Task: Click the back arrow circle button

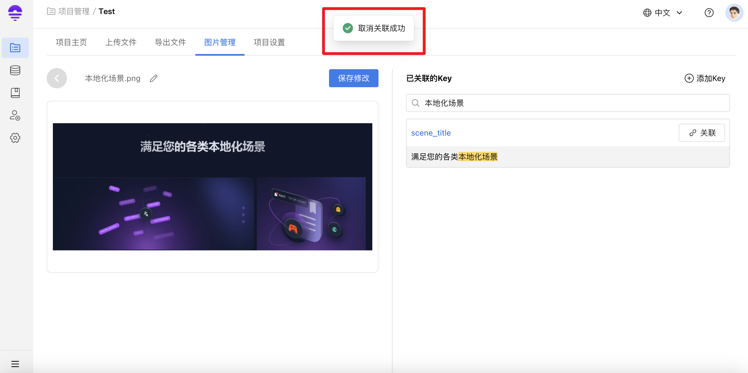Action: coord(57,78)
